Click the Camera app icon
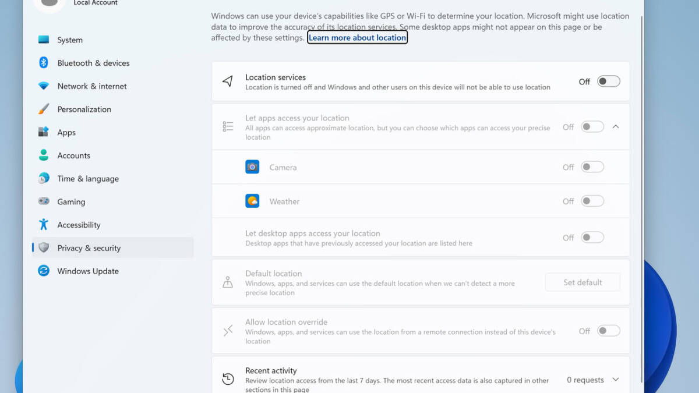 pyautogui.click(x=252, y=167)
